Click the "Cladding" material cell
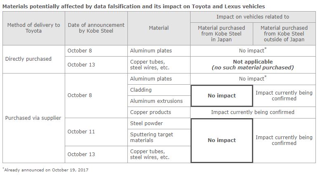Image resolution: width=320 pixels, height=178 pixels. (141, 90)
